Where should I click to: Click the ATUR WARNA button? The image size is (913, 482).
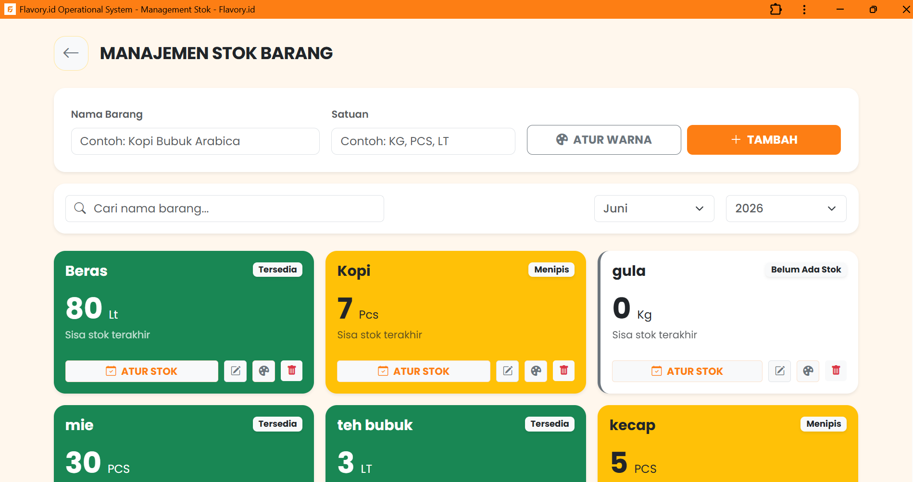(x=604, y=140)
